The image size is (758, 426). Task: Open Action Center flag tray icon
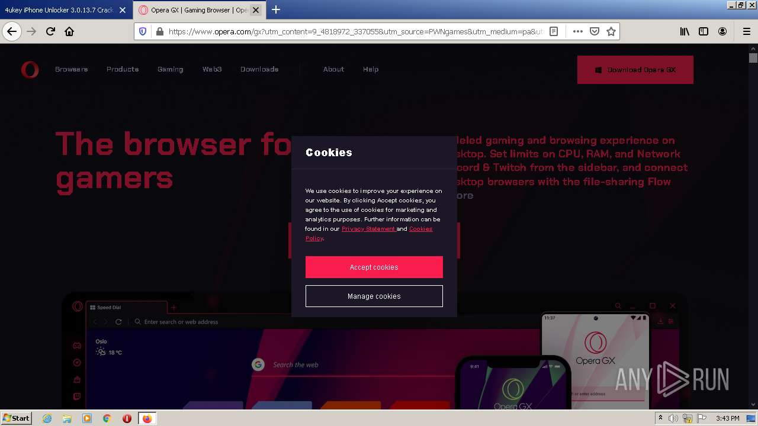tap(702, 418)
